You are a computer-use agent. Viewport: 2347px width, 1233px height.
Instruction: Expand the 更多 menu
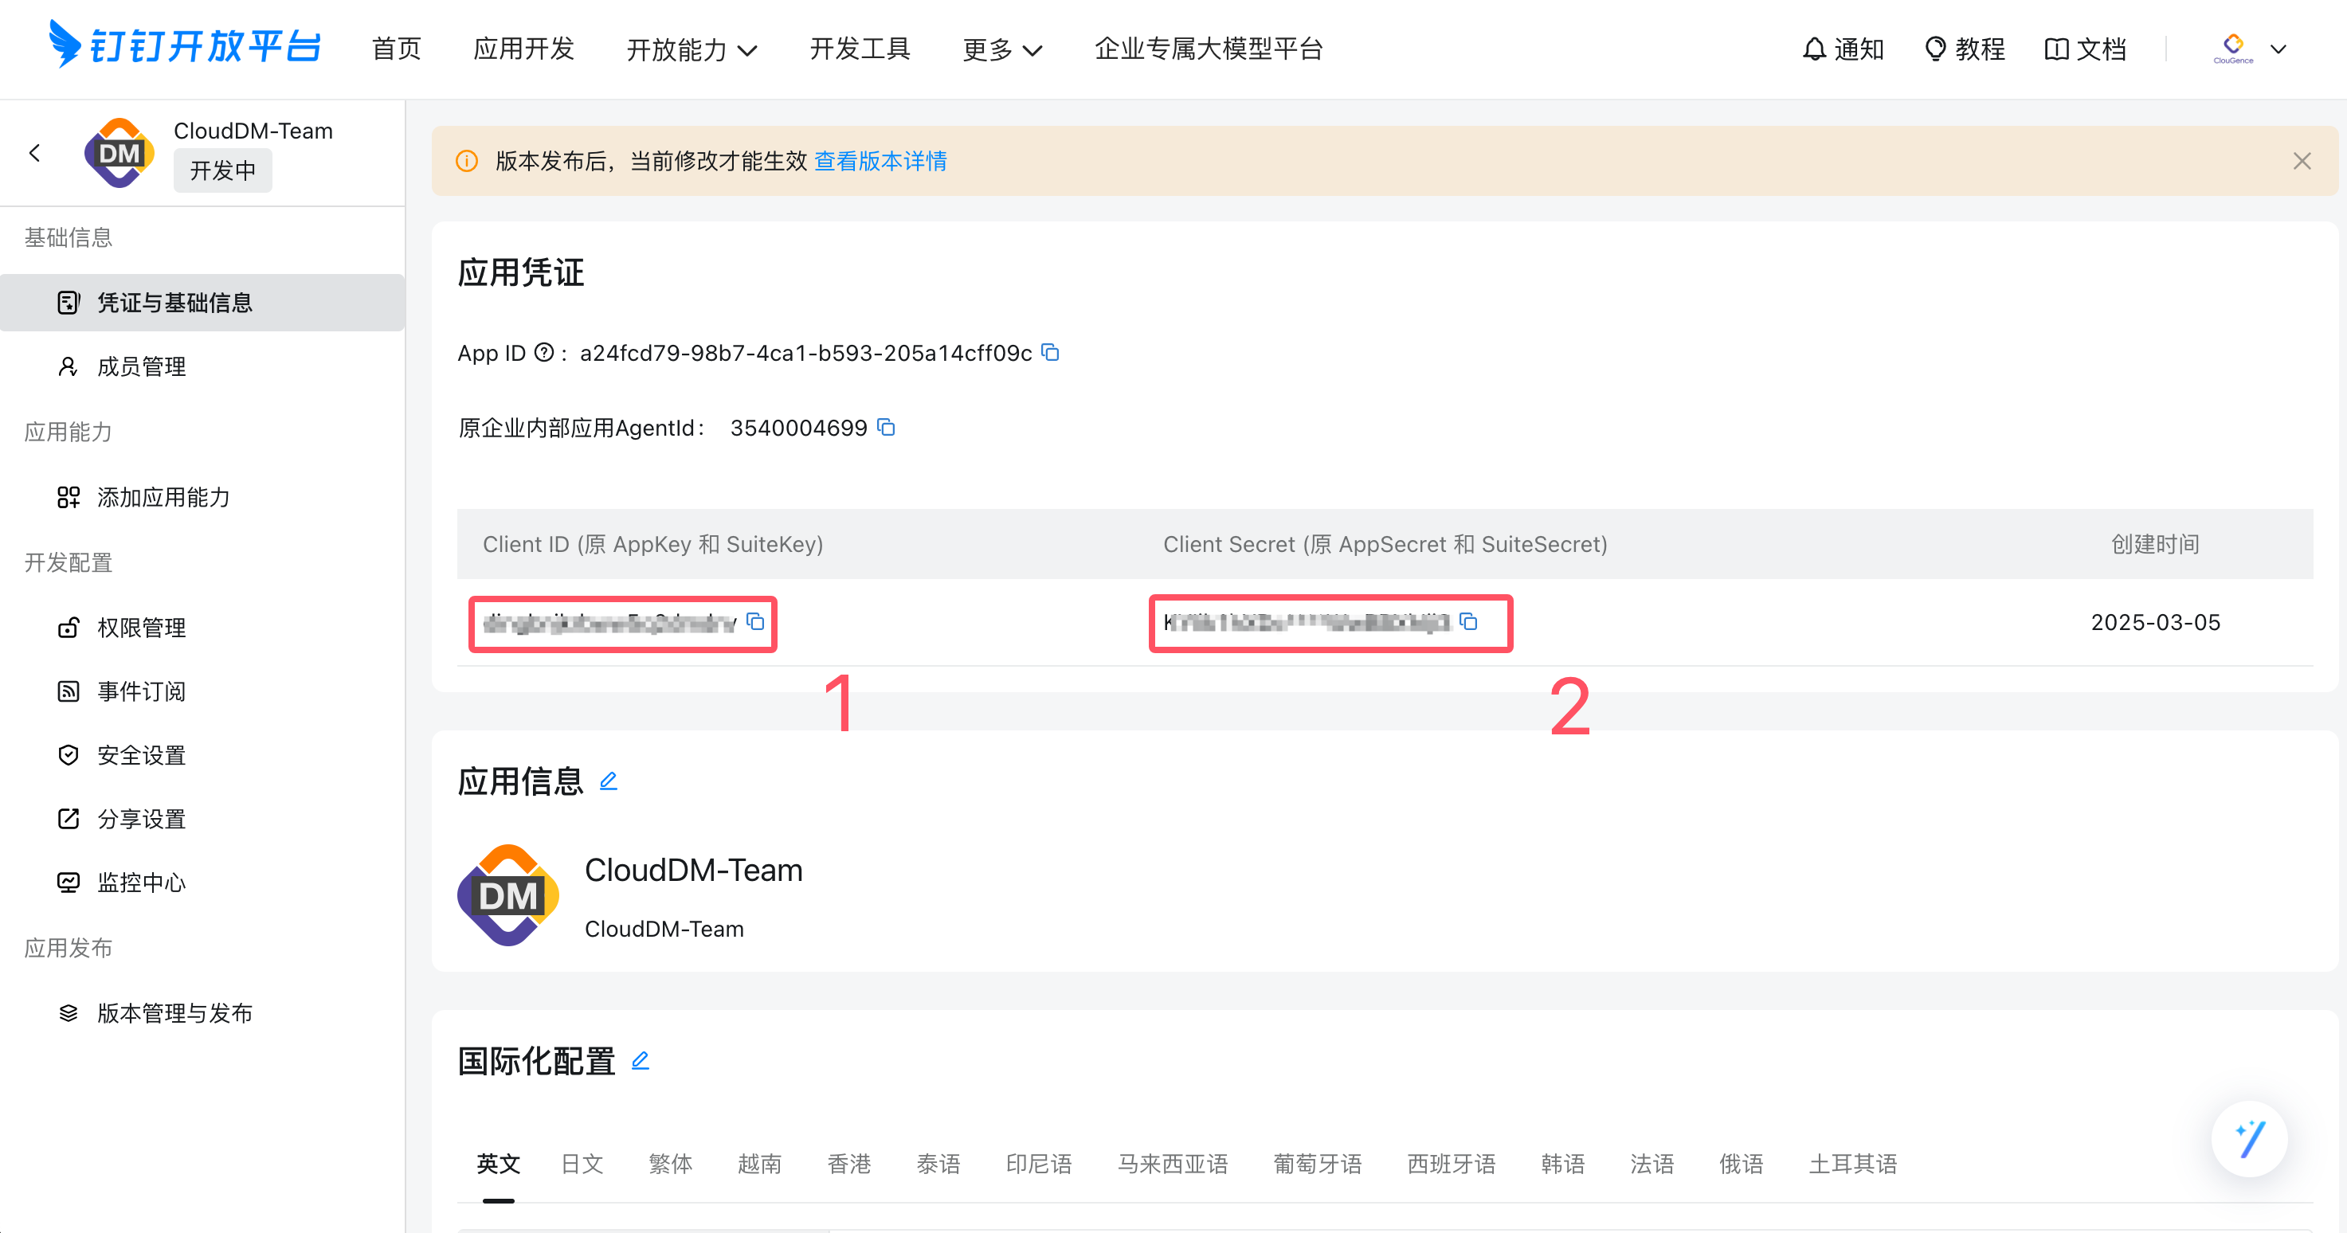click(x=1001, y=49)
